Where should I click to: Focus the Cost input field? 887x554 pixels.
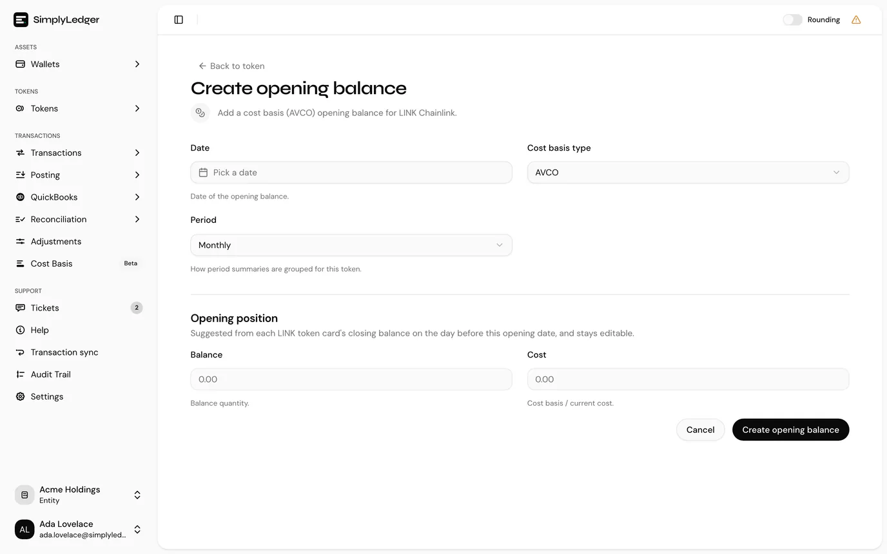(x=688, y=379)
